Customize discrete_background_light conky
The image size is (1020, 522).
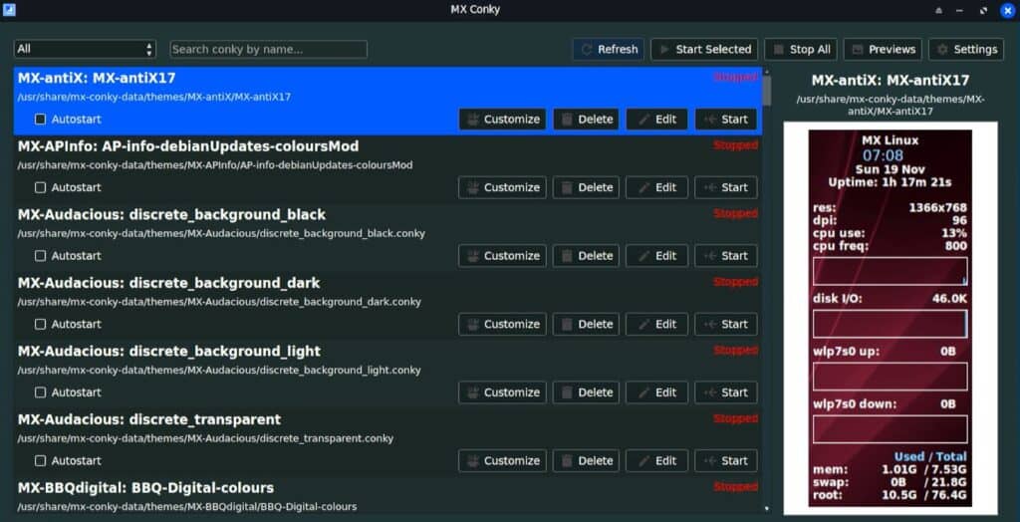point(502,392)
